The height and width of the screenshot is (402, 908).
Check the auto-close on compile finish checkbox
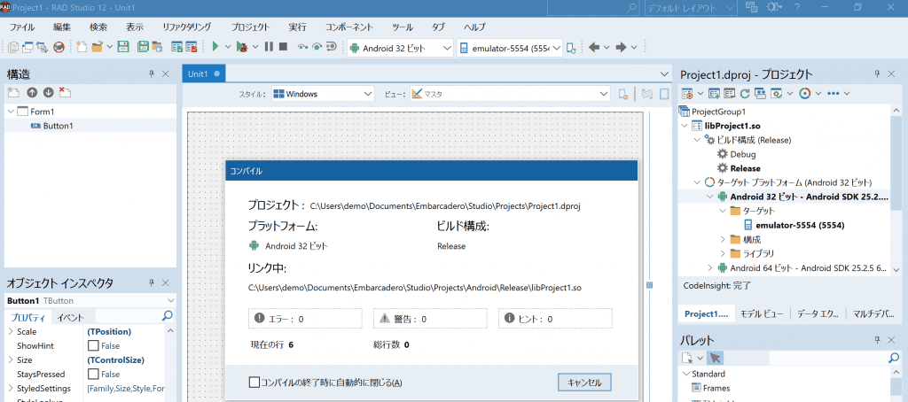[254, 383]
